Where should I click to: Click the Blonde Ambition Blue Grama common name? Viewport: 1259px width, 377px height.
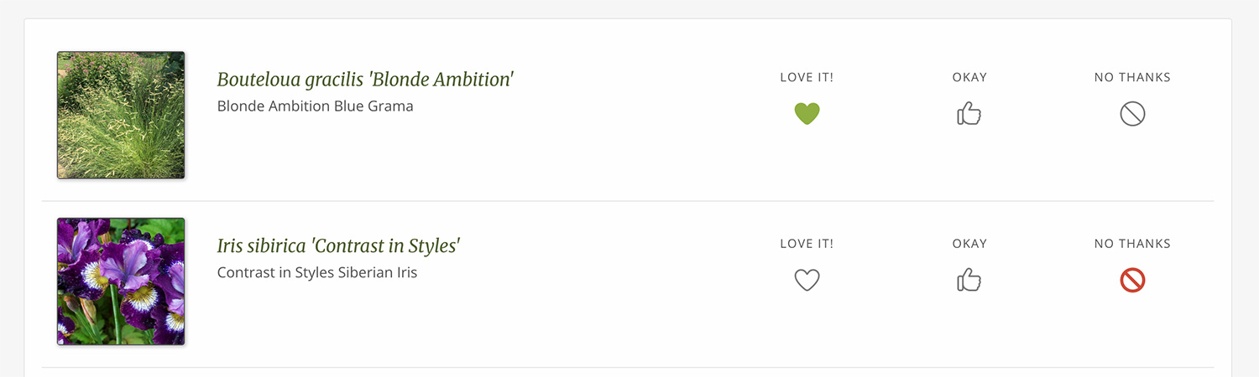point(315,106)
